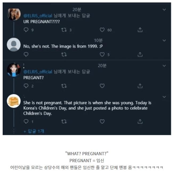Reply to the "PREGANT?" tweet
Image resolution: width=174 pixels, height=172 pixels.
pyautogui.click(x=26, y=86)
